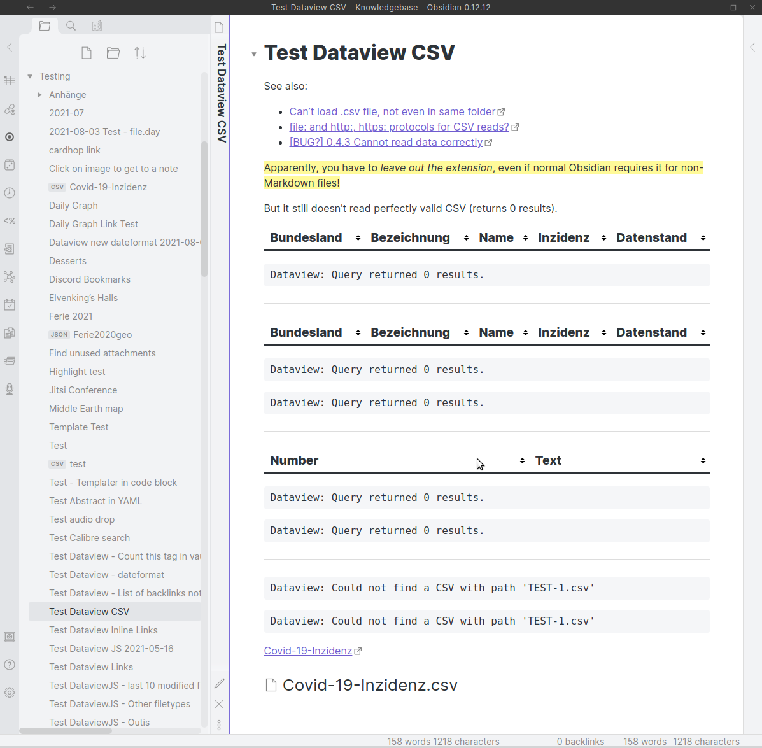Click the Templater <% icon
Screen dimensions: 762x748
tap(10, 221)
